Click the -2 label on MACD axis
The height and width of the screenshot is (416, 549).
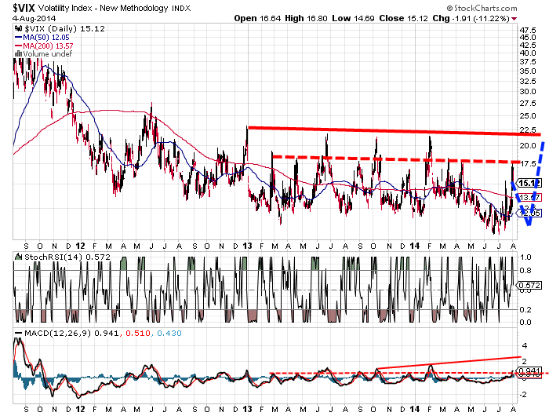tap(523, 395)
